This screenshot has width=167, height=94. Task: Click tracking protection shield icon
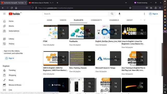(x=33, y=8)
